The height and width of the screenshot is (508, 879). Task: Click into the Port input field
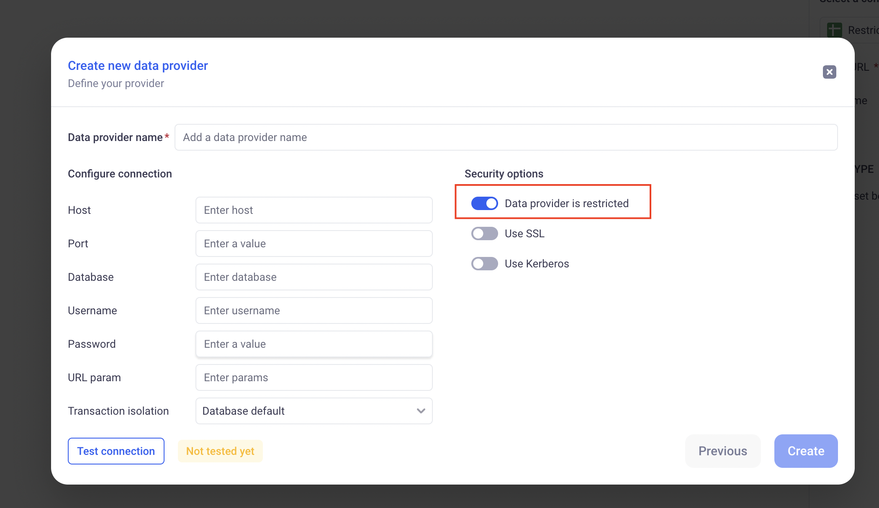(314, 244)
